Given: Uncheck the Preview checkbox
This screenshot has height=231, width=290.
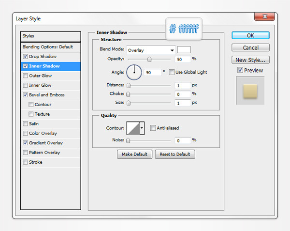Looking at the screenshot, I should [x=240, y=71].
